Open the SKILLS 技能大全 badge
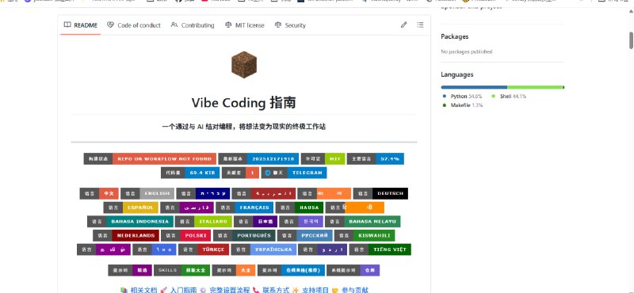 pos(182,270)
